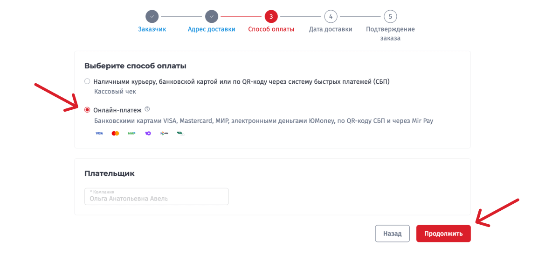Click the ЮMoney wallet logo
552x254 pixels.
(148, 134)
